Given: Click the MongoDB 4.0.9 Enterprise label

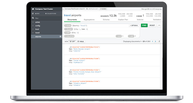Looking at the screenshot, I should [x=151, y=9].
